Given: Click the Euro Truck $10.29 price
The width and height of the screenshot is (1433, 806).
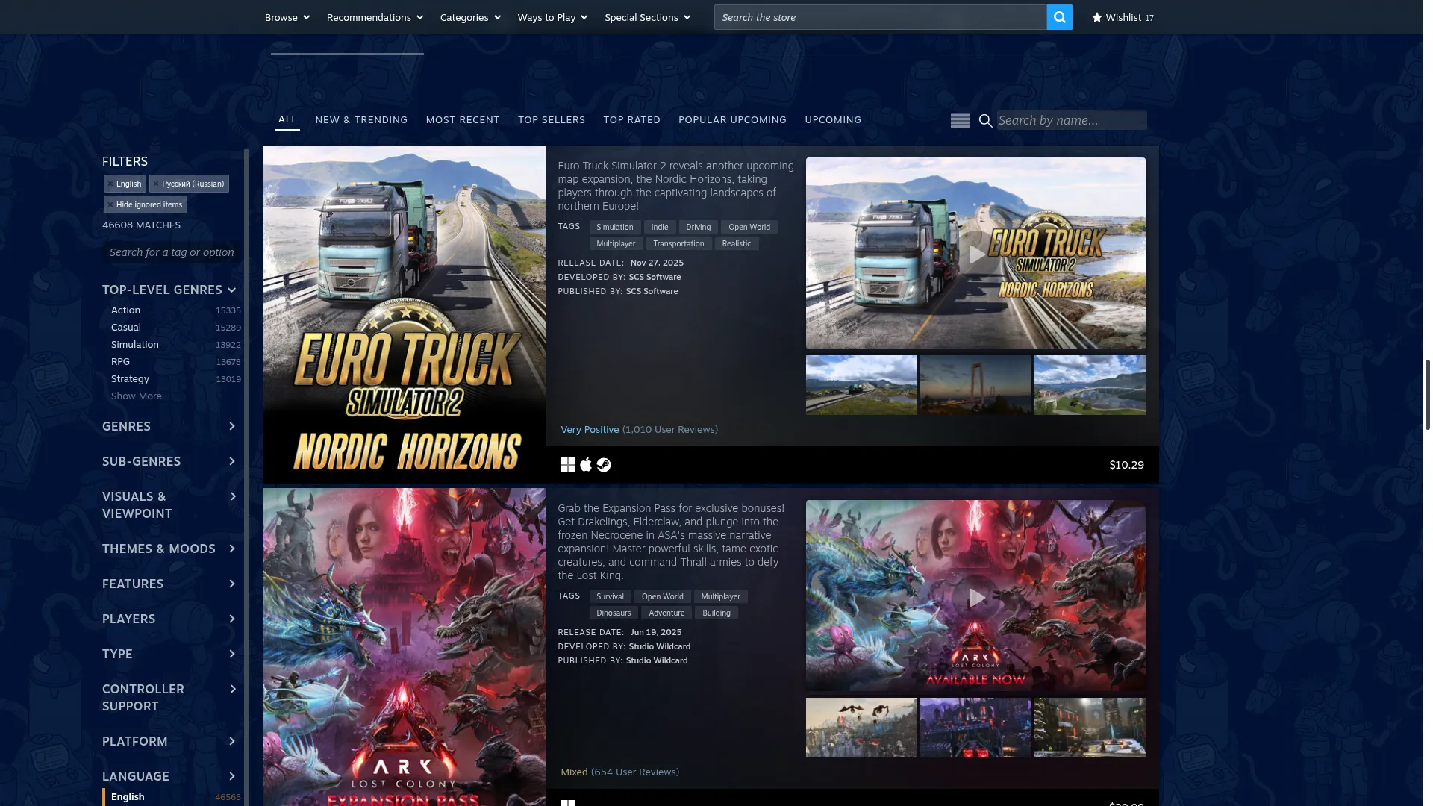Looking at the screenshot, I should (1126, 465).
